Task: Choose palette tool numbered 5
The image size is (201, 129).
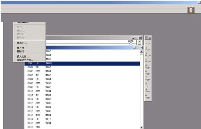Action: 148,67
